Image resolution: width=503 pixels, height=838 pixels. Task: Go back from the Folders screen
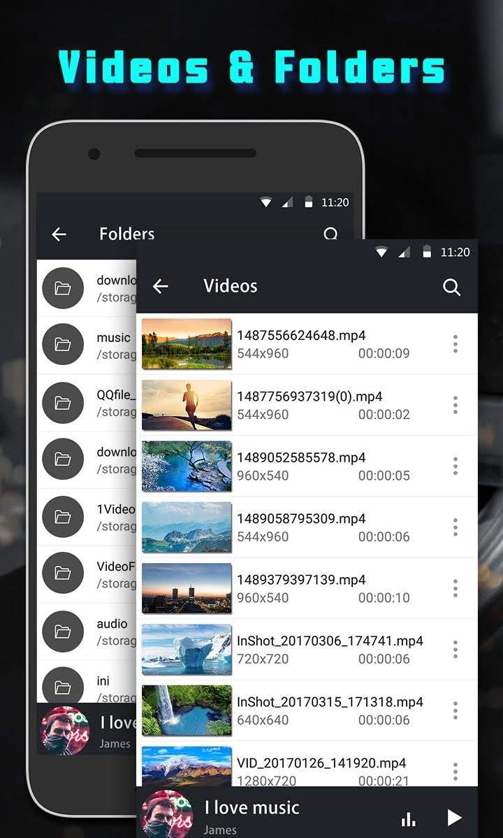(59, 234)
